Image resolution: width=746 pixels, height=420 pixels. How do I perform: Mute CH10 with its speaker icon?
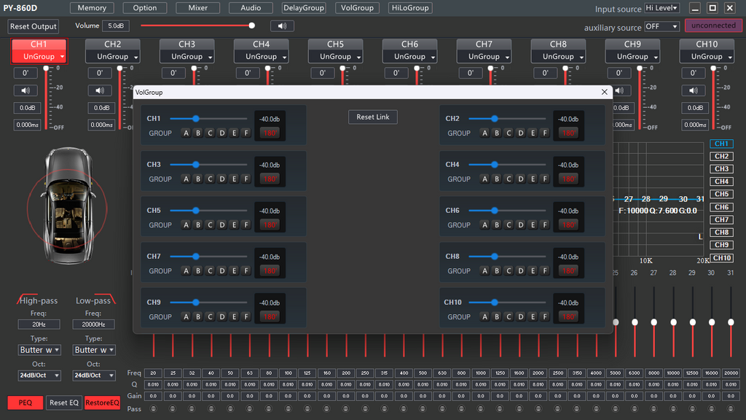click(x=694, y=90)
